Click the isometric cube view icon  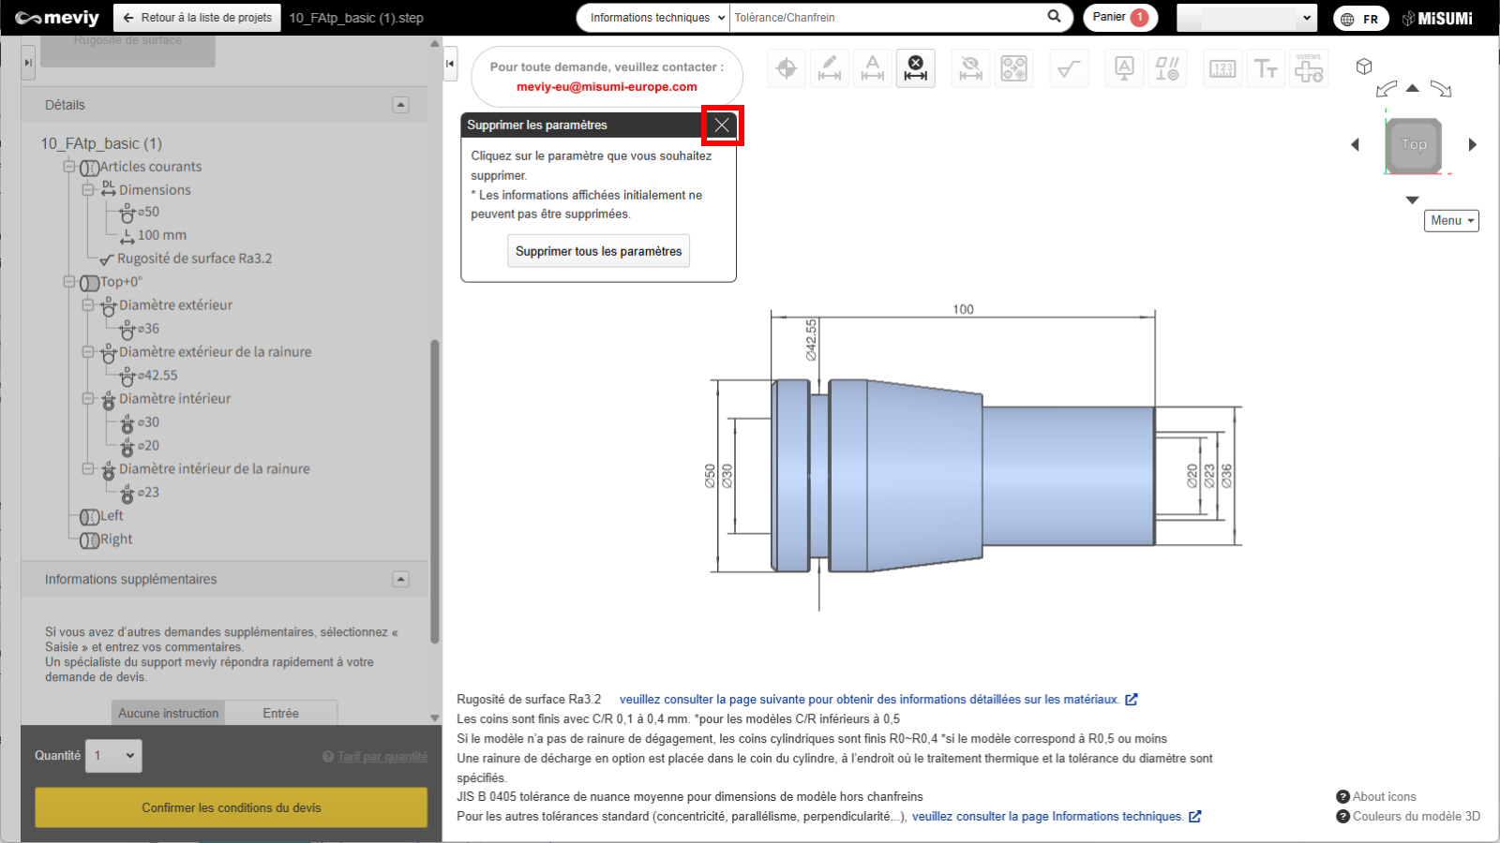click(x=1364, y=67)
